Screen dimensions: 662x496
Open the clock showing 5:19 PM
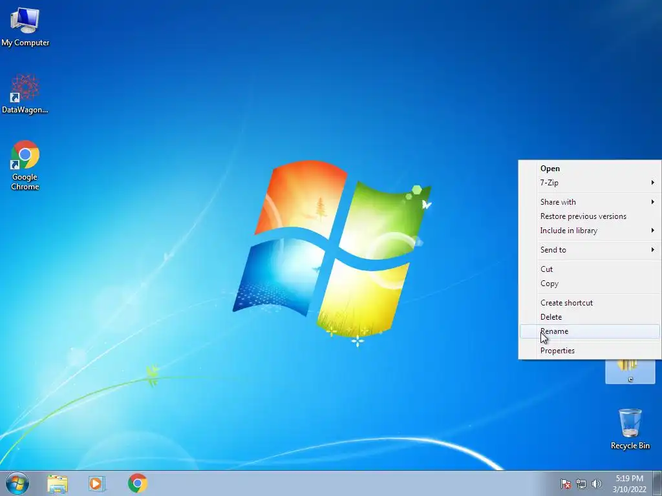click(x=629, y=484)
